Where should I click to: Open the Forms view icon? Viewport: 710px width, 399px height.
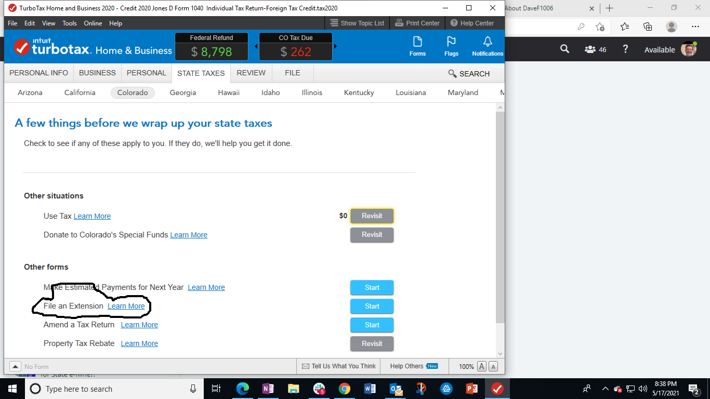(417, 46)
